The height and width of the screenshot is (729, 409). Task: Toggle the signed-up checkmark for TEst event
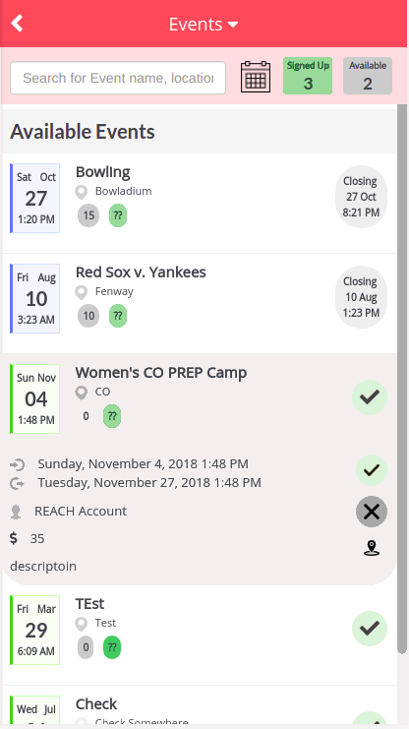click(370, 629)
